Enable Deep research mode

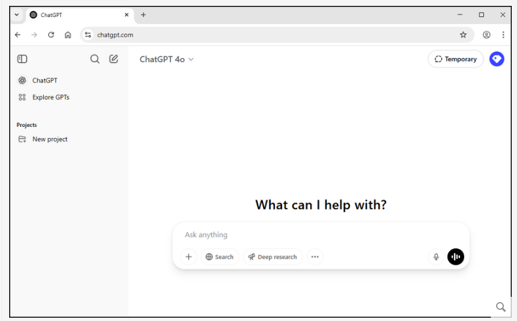pyautogui.click(x=272, y=257)
